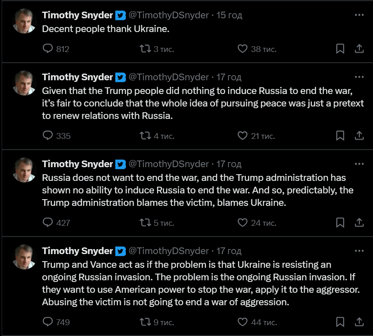Open the '15 год' timestamp of the first tweet

(x=229, y=15)
